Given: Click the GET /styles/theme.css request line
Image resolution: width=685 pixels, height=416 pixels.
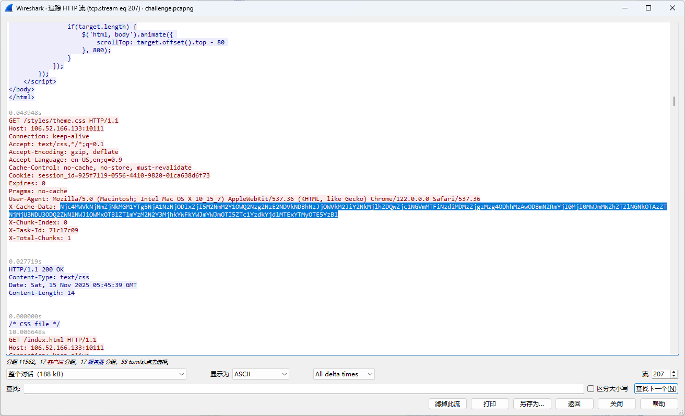Looking at the screenshot, I should [64, 121].
